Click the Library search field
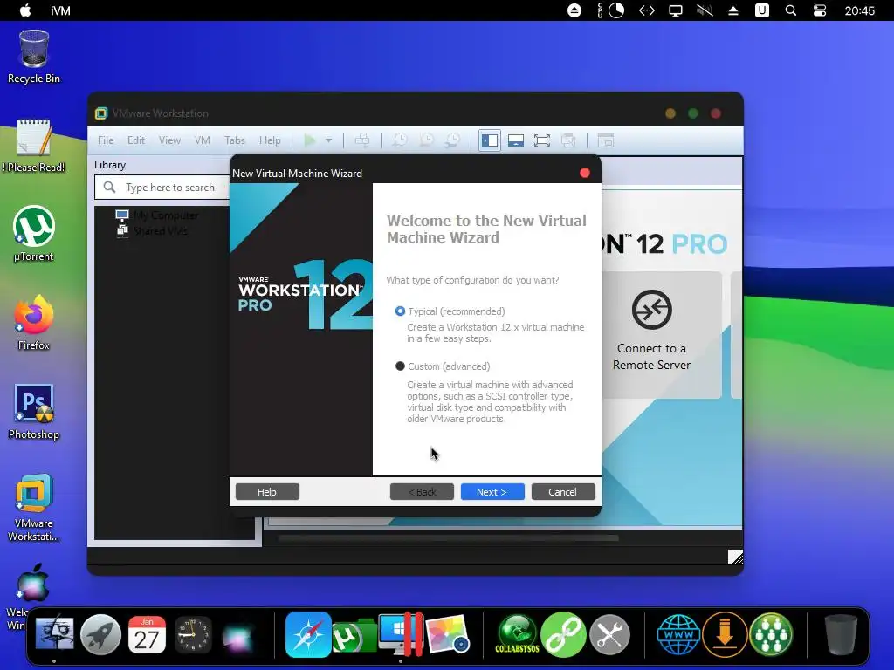Image resolution: width=894 pixels, height=670 pixels. click(162, 188)
